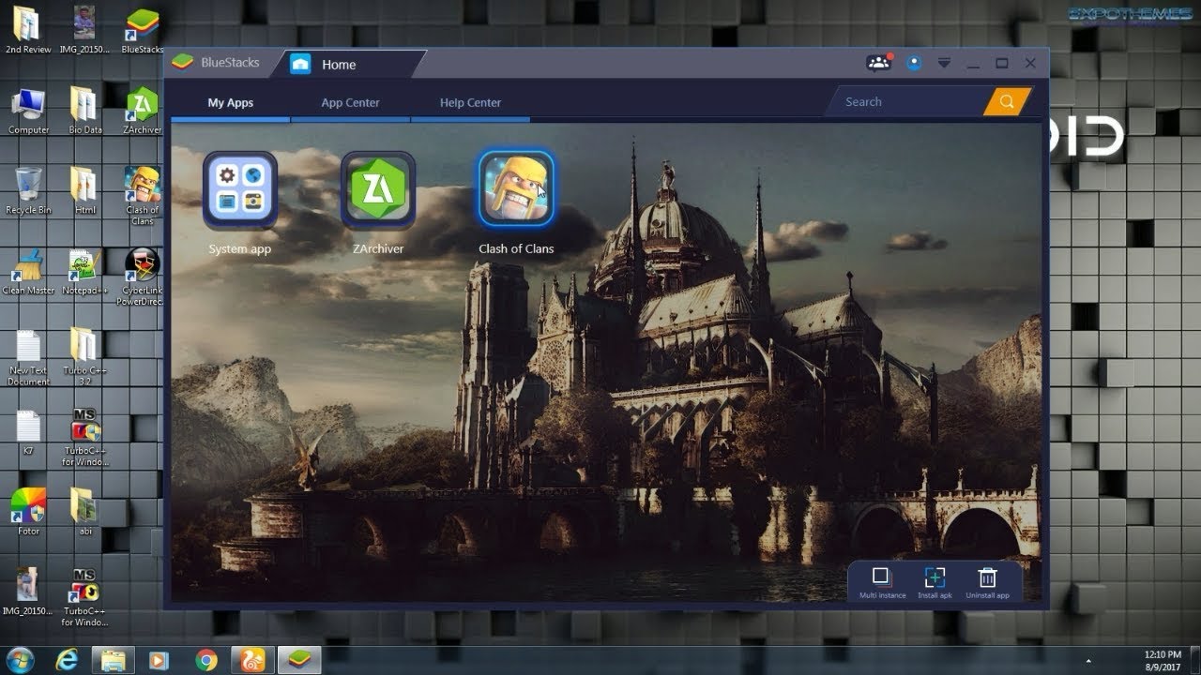This screenshot has width=1201, height=675.
Task: Launch ZArchiver app in BlueStacks
Action: coord(378,190)
